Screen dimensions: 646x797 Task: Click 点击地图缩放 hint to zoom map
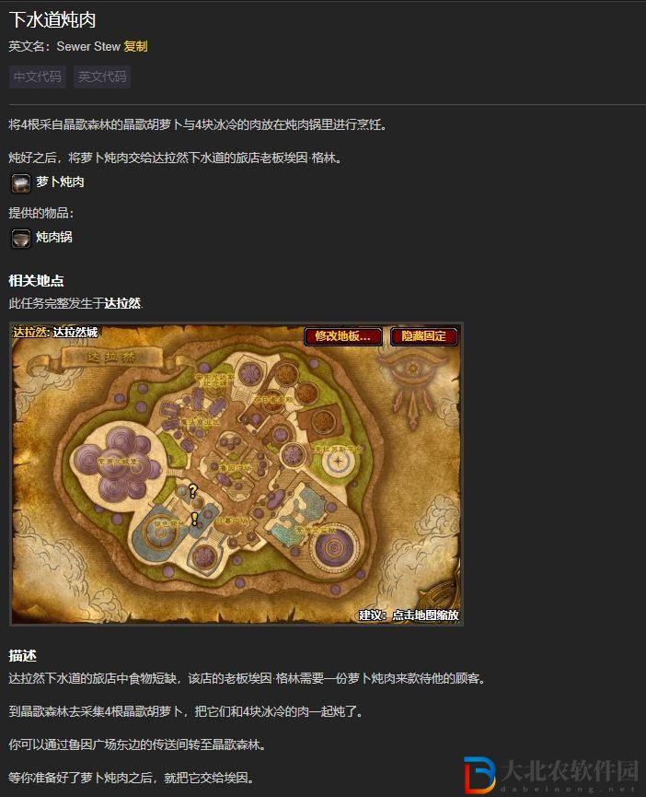click(x=426, y=615)
